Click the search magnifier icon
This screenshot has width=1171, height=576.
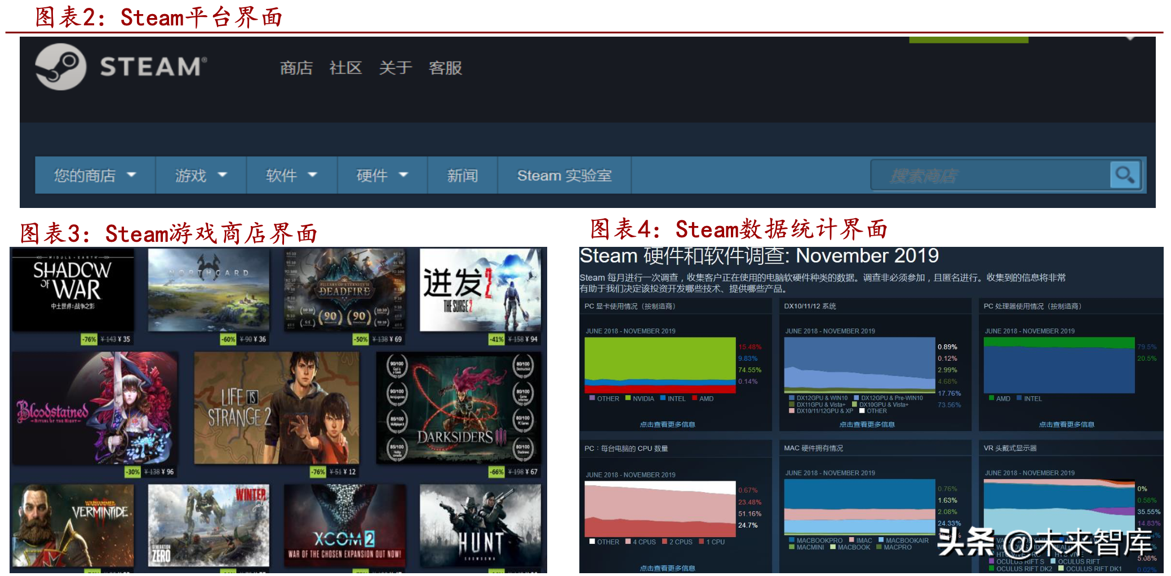(1124, 175)
